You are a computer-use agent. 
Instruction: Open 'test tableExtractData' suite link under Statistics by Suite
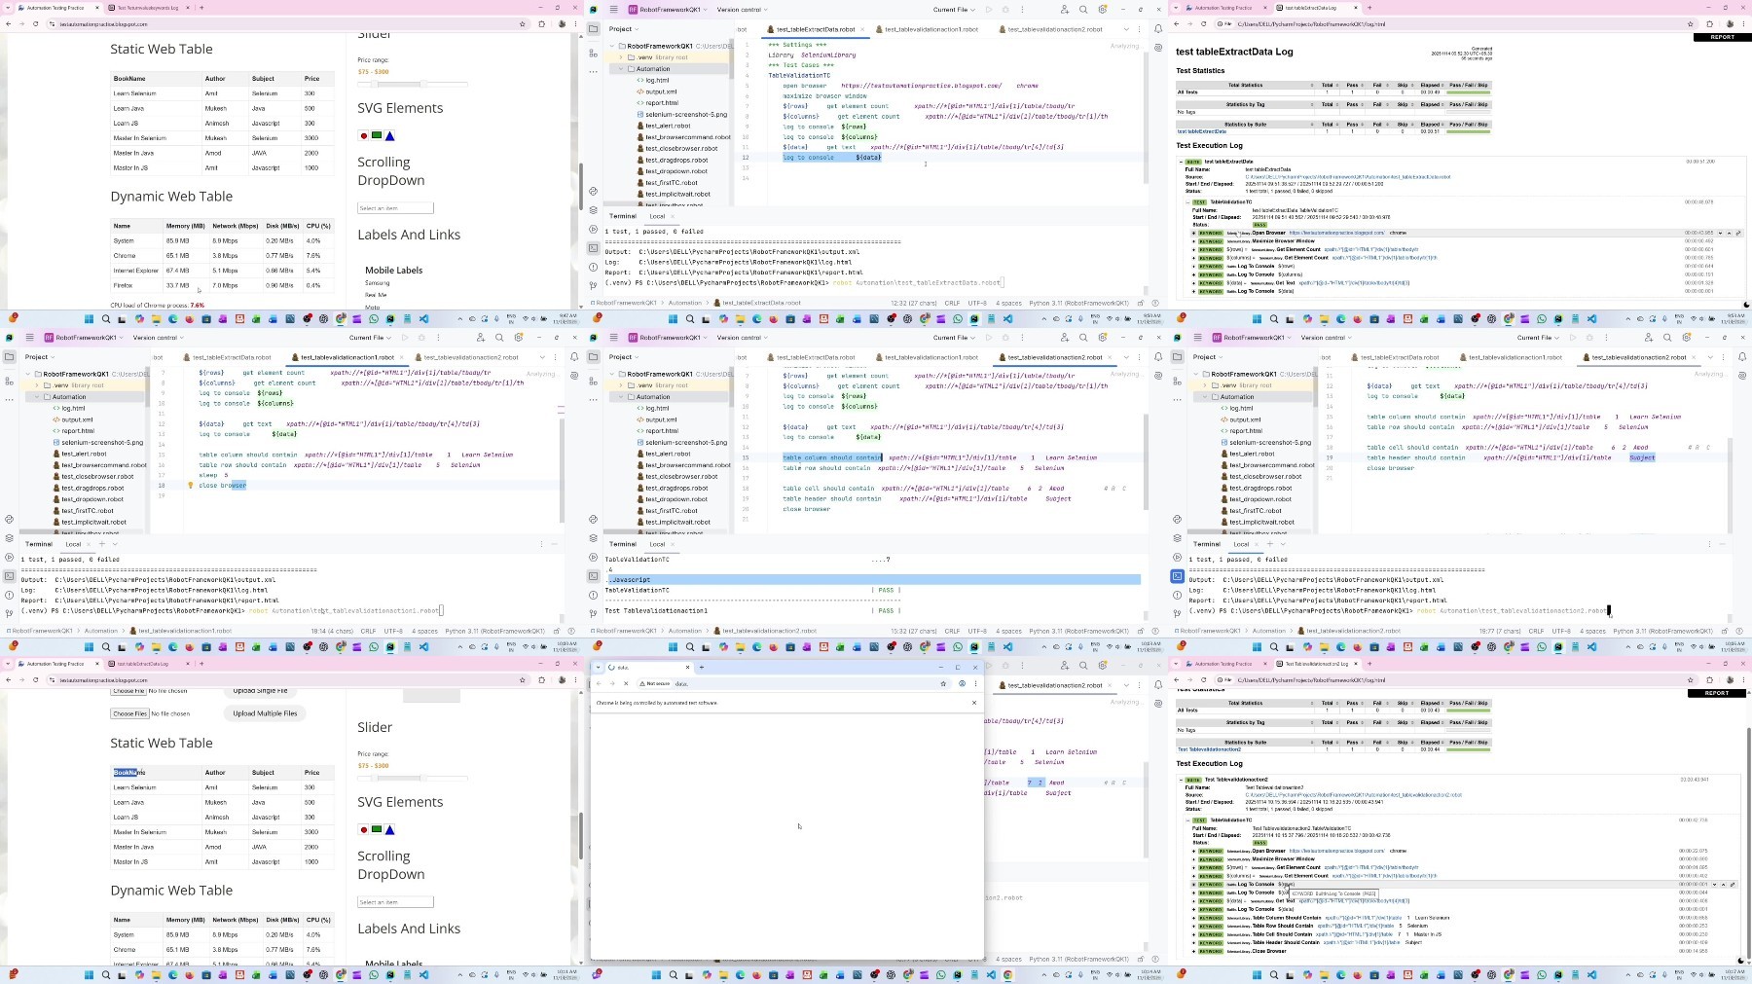coord(1202,131)
